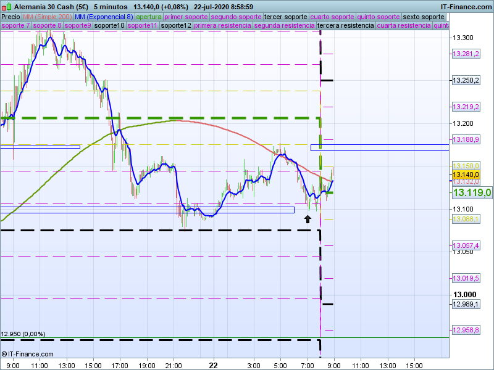This screenshot has width=494, height=370.
Task: Click the orange 13.140,0 current price tag
Action: pos(466,175)
